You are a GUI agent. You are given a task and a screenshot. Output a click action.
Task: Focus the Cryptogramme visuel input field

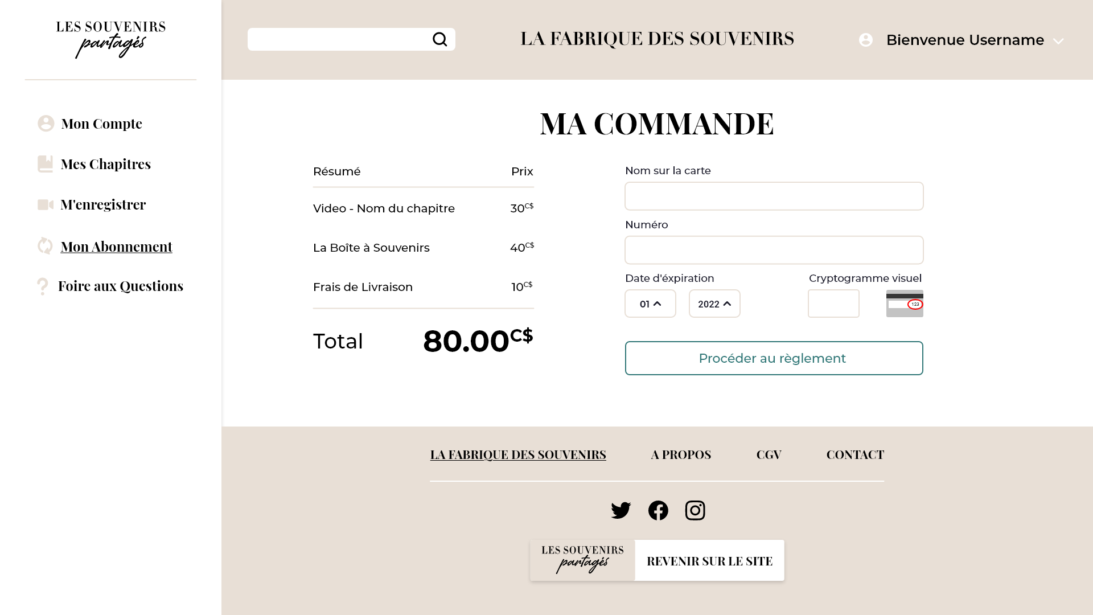(x=833, y=304)
